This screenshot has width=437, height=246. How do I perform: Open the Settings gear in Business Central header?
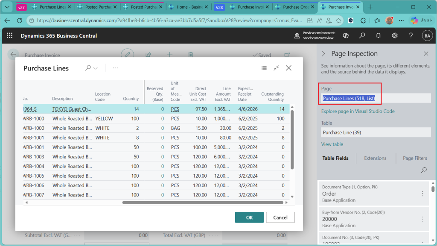pyautogui.click(x=395, y=36)
